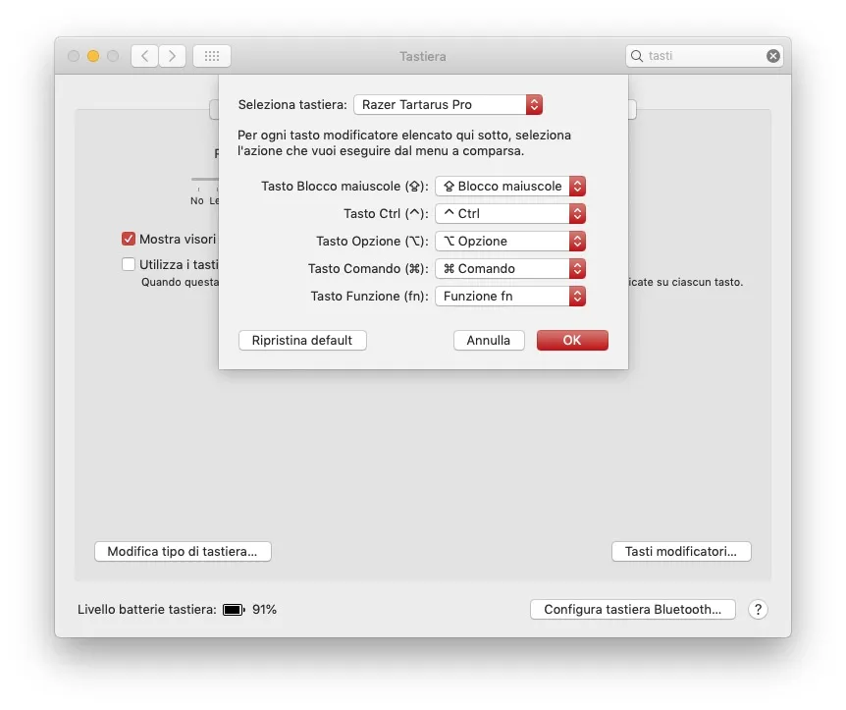Click the 'Tasto Blocco maiuscole' row label

click(x=344, y=187)
